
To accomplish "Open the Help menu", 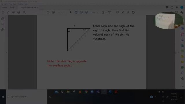I will pyautogui.click(x=26, y=4).
